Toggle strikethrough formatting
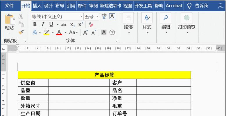 64,24
